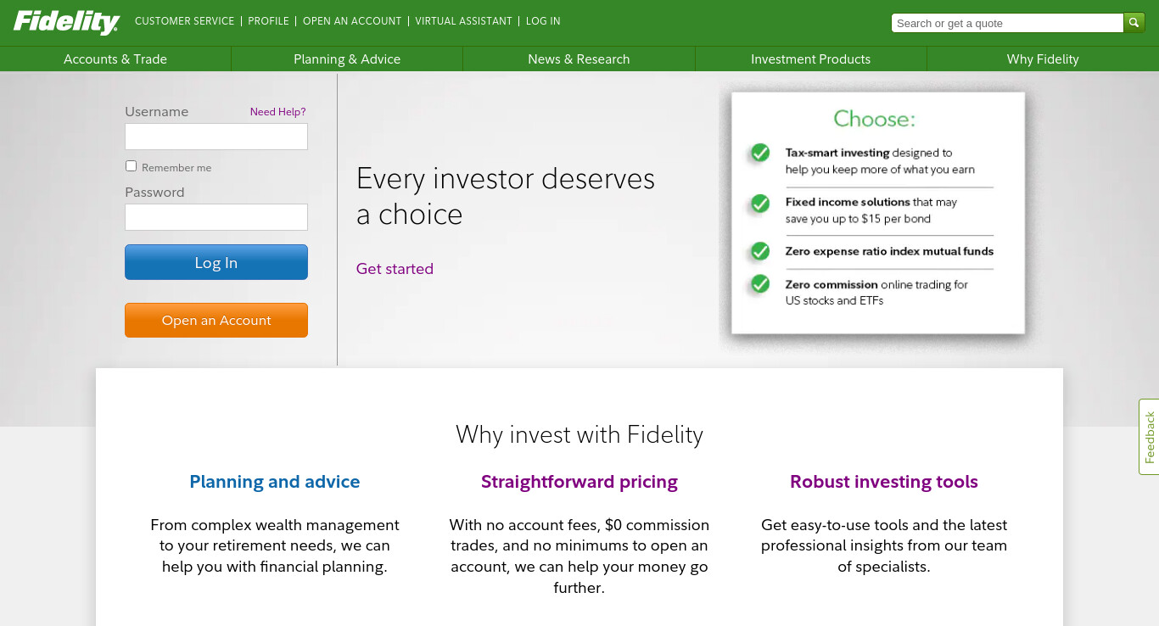
Task: Toggle the Remember me checkbox
Action: pos(131,166)
